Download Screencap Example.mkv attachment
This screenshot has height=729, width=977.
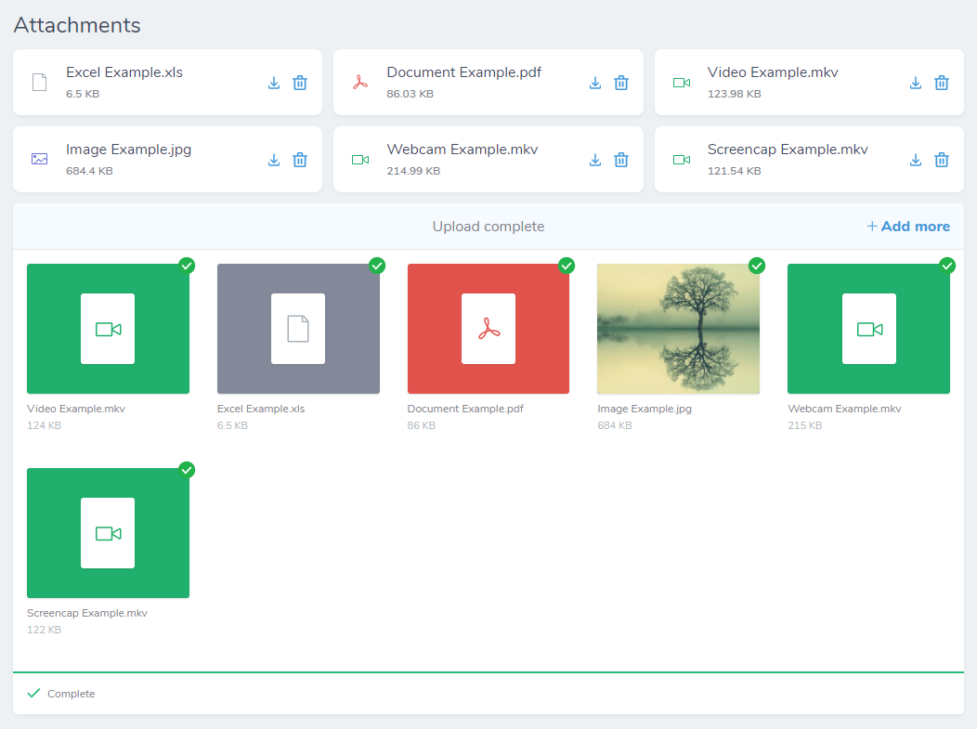916,160
